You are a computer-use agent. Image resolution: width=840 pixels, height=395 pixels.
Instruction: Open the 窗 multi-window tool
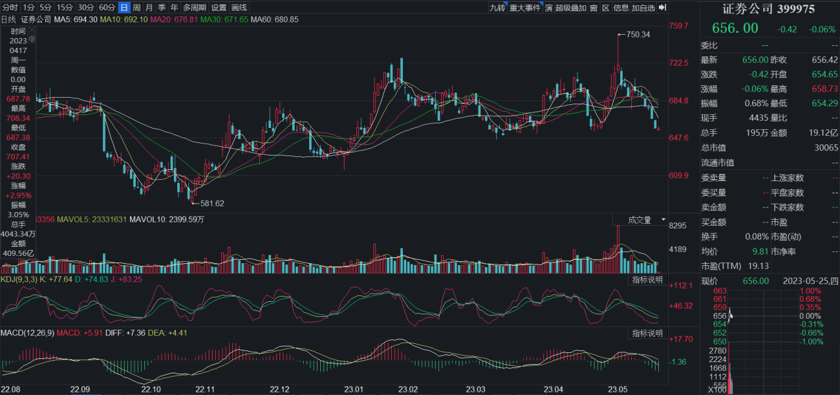[593, 8]
